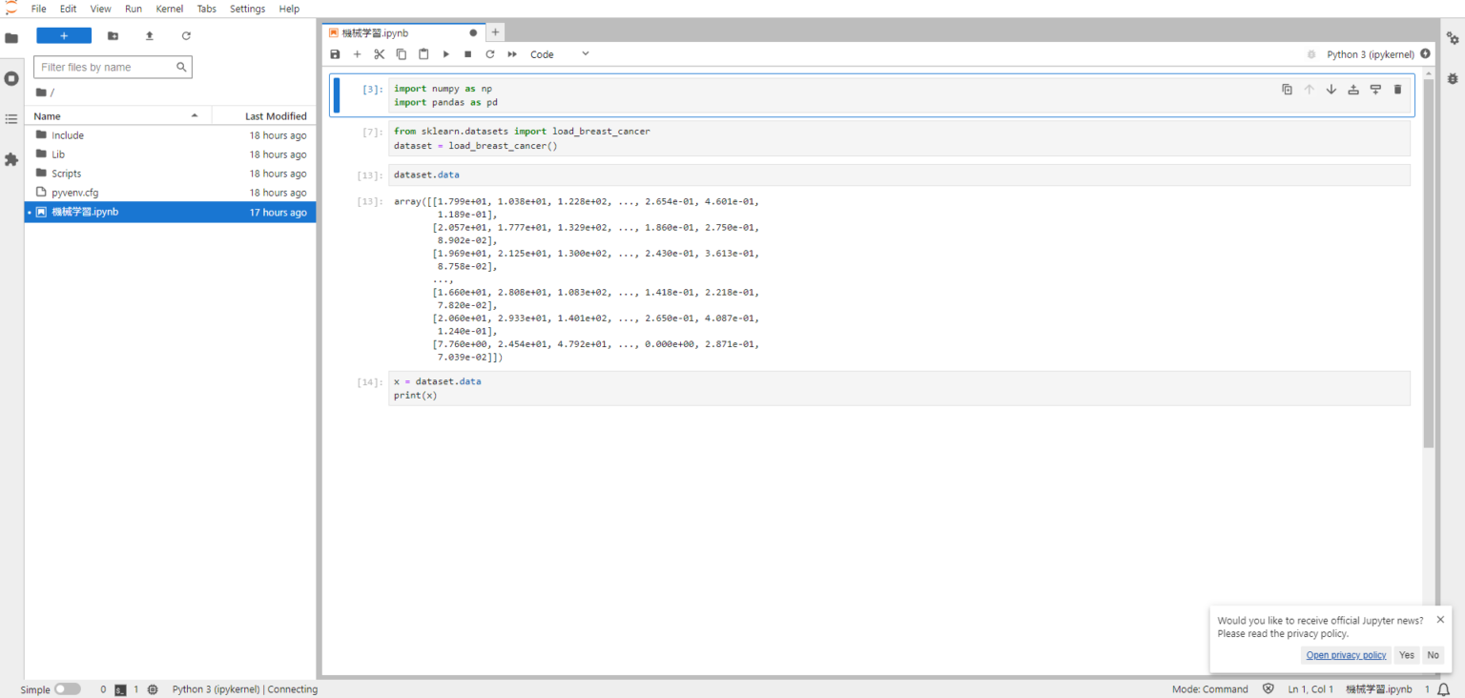Restart kernel and run all cells
The width and height of the screenshot is (1465, 698).
[512, 54]
